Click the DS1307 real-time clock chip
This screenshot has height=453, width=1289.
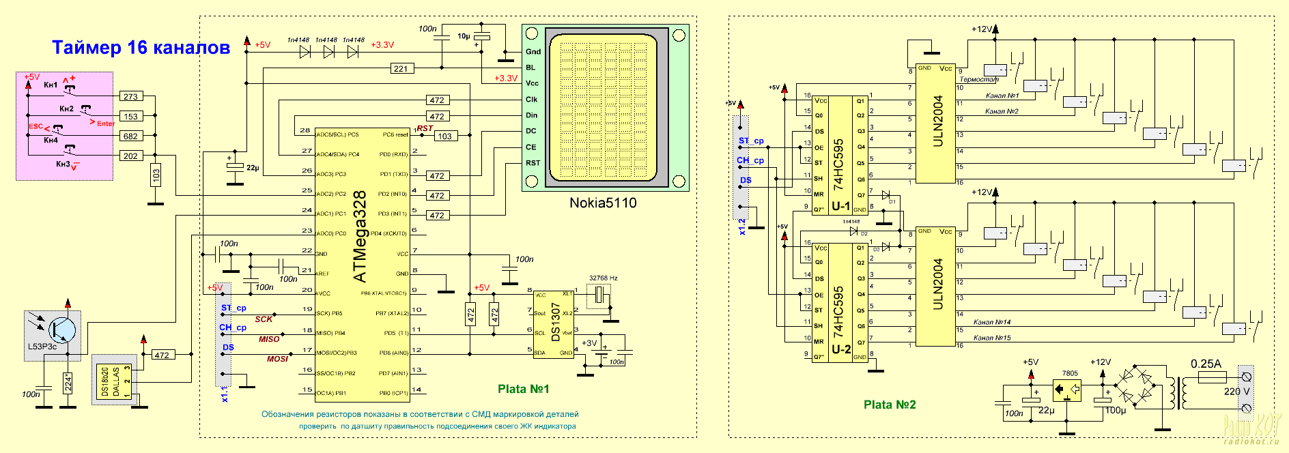554,324
